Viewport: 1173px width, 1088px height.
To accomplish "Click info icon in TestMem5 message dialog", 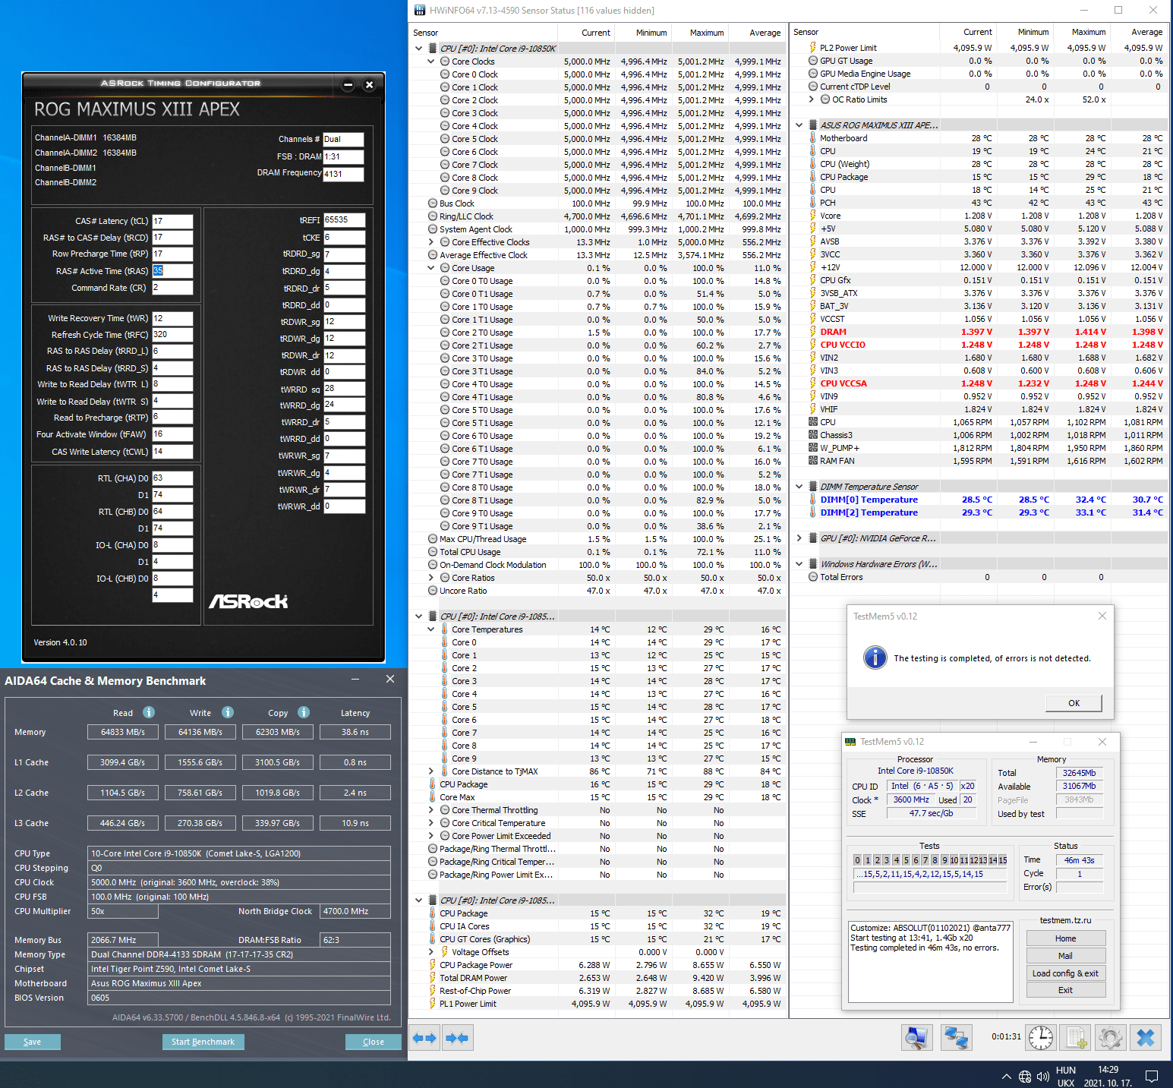I will 875,658.
